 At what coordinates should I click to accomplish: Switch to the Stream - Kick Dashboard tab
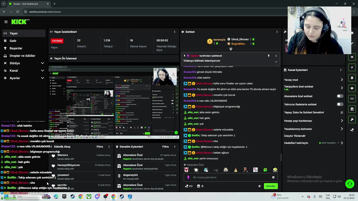[x=29, y=4]
